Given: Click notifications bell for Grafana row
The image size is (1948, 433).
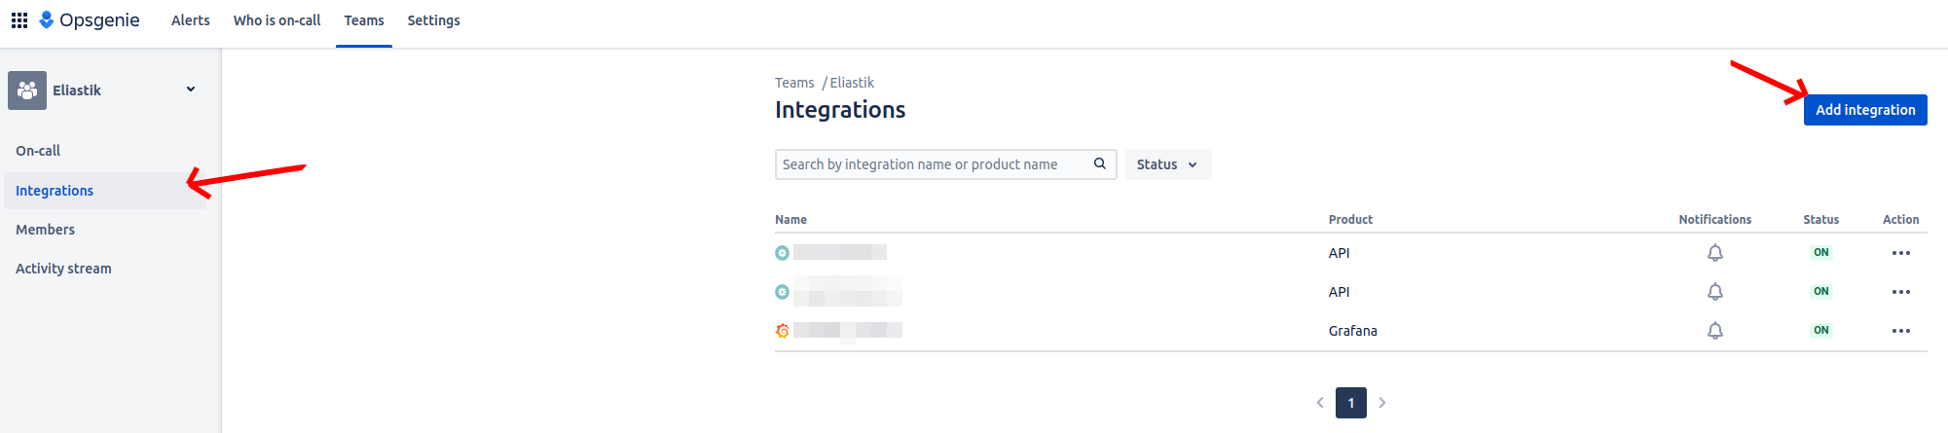Looking at the screenshot, I should (x=1715, y=331).
